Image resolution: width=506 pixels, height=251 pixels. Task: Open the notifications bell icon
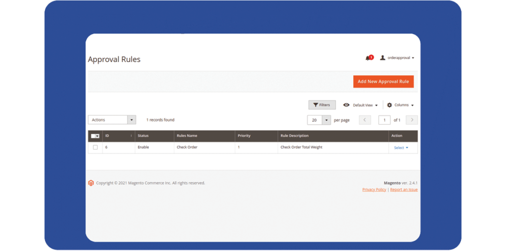368,58
